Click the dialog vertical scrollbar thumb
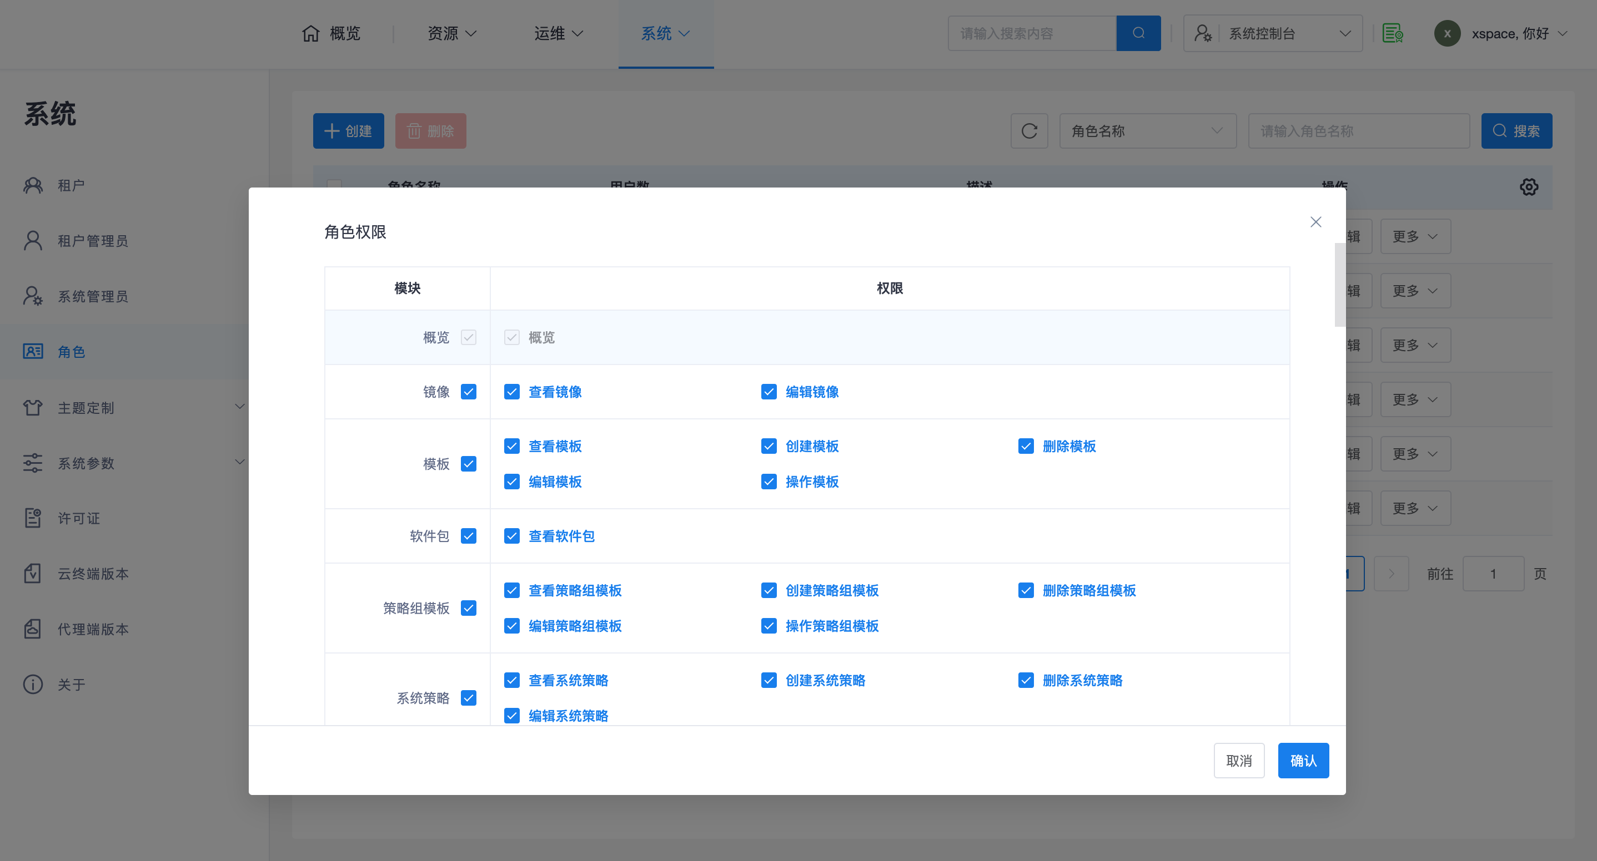This screenshot has width=1597, height=861. coord(1340,284)
